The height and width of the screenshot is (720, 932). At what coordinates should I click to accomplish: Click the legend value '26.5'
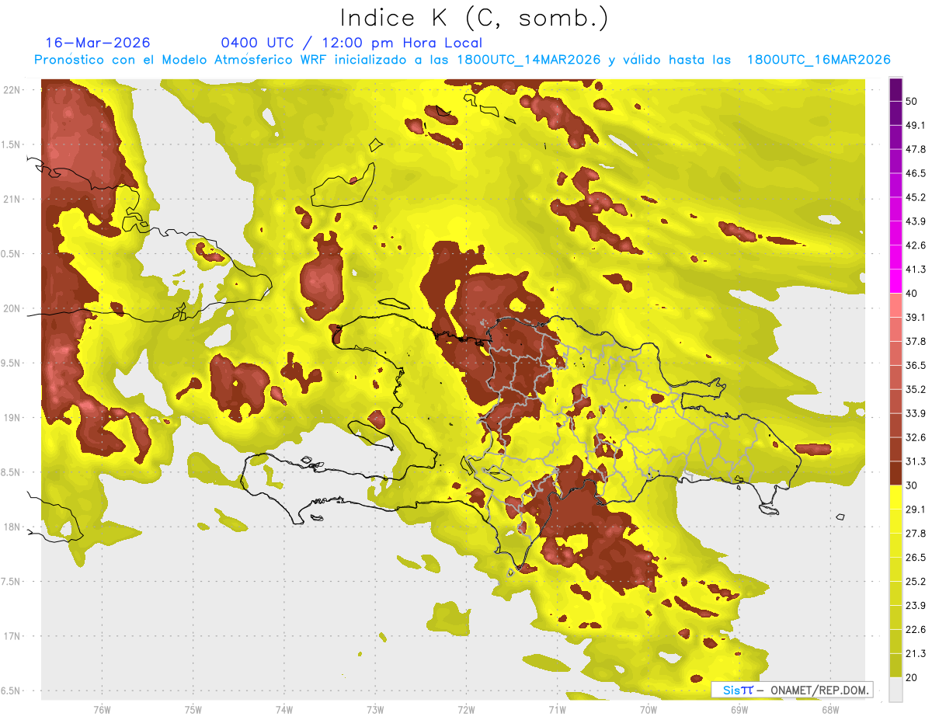pyautogui.click(x=915, y=558)
